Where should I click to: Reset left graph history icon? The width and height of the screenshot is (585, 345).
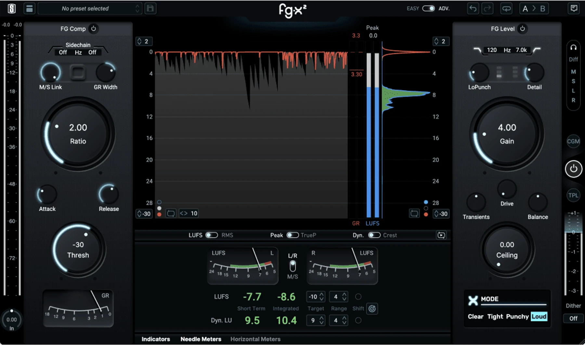coord(171,213)
